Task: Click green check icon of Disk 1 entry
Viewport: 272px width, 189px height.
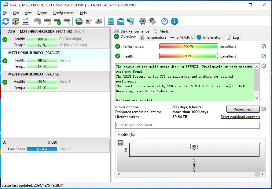Action: click(x=5, y=40)
